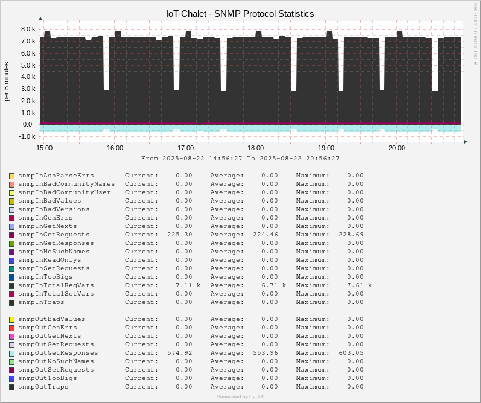Click the snmpInTotalReqVars legend label
This screenshot has height=403, width=481.
(56, 285)
